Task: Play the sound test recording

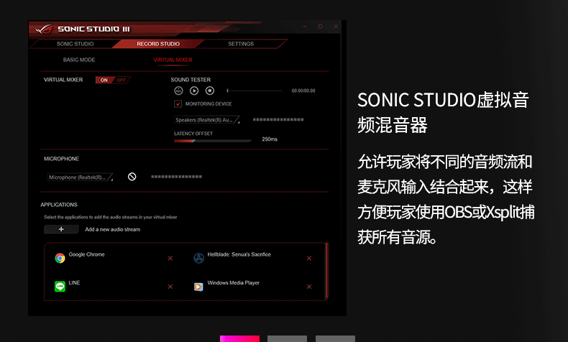Action: [194, 91]
